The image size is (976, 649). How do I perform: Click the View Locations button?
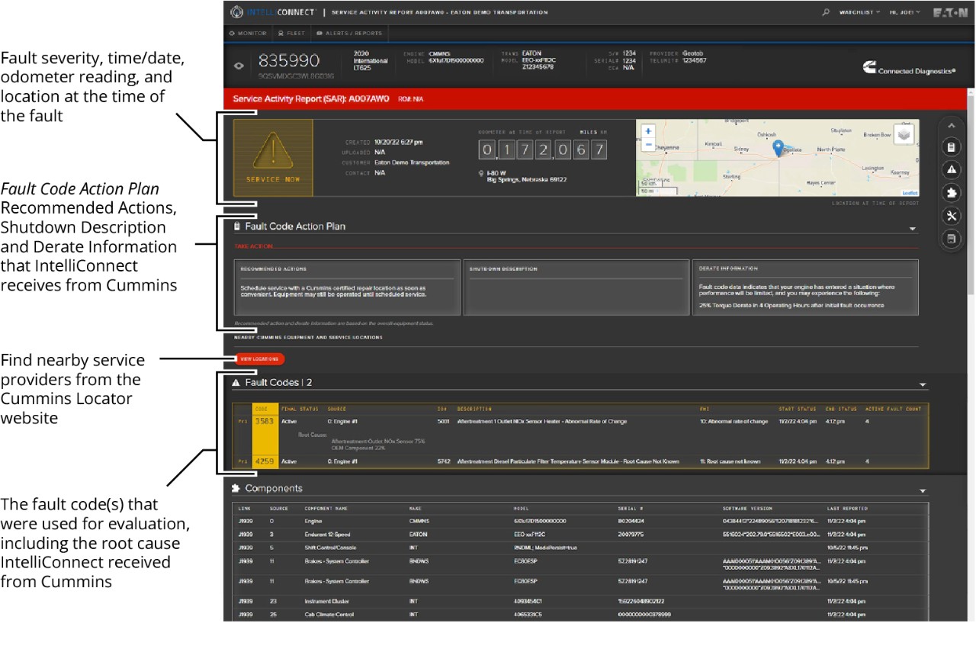tap(258, 358)
